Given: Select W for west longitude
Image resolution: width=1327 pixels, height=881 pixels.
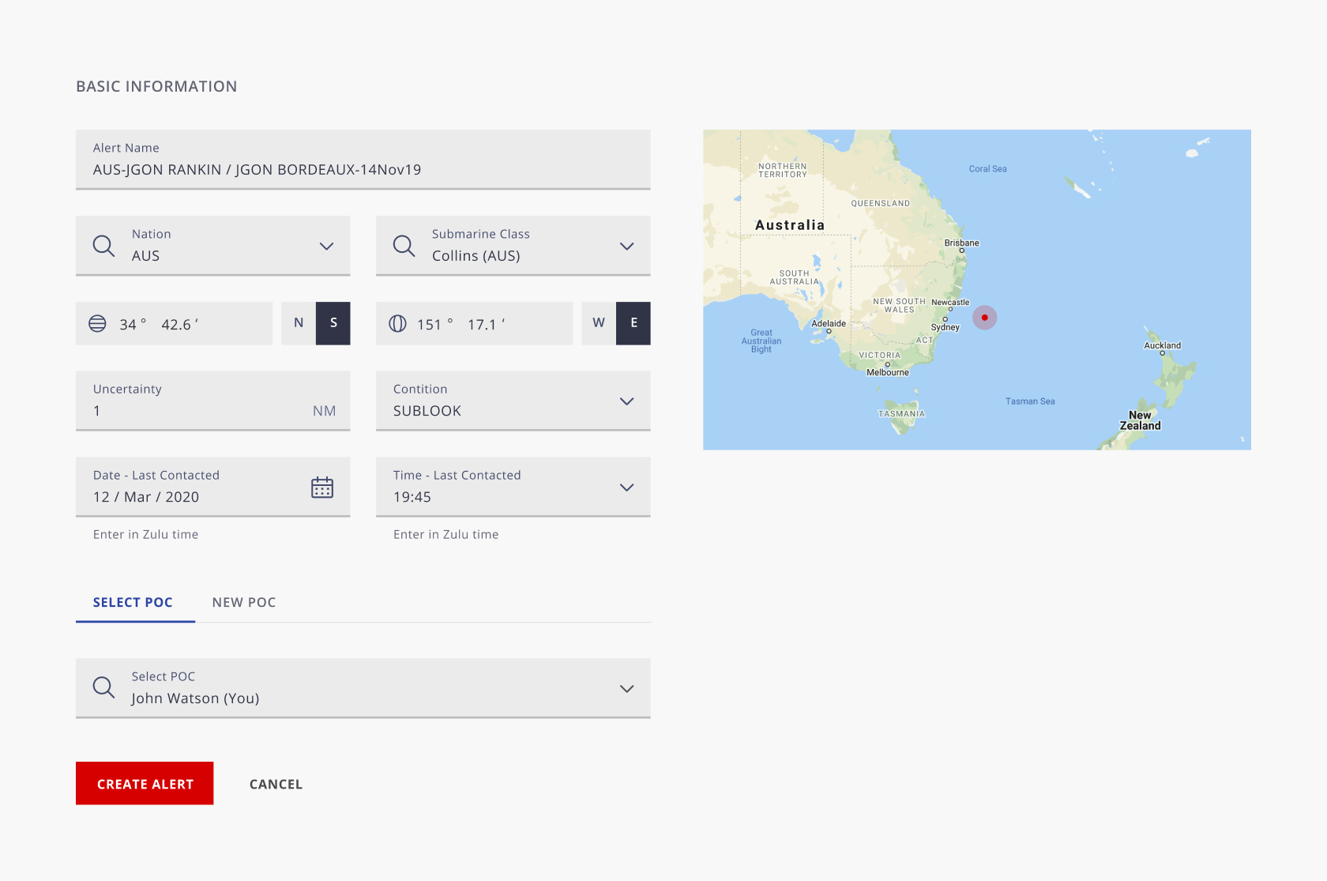Looking at the screenshot, I should coord(599,323).
